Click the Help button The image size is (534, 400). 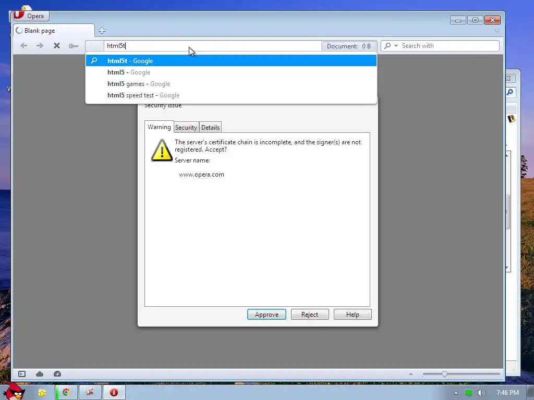point(353,315)
